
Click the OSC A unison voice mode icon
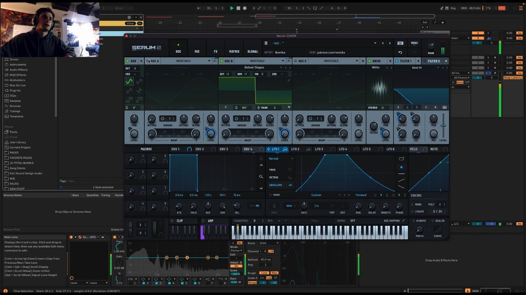pyautogui.click(x=164, y=118)
